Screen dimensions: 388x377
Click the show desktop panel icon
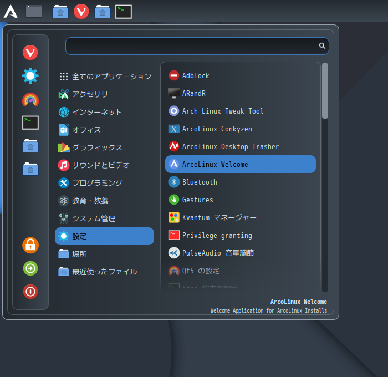tap(34, 12)
